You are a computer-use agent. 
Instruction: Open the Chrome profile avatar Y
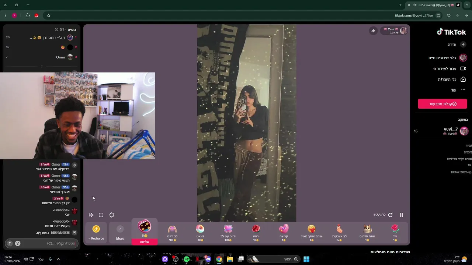tap(14, 15)
